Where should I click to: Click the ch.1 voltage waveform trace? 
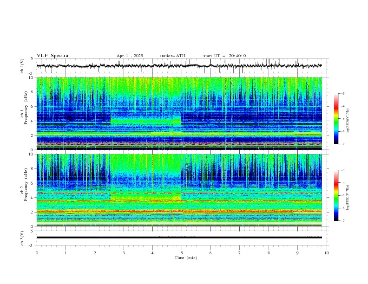179,66
